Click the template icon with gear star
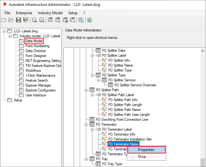 [50, 20]
